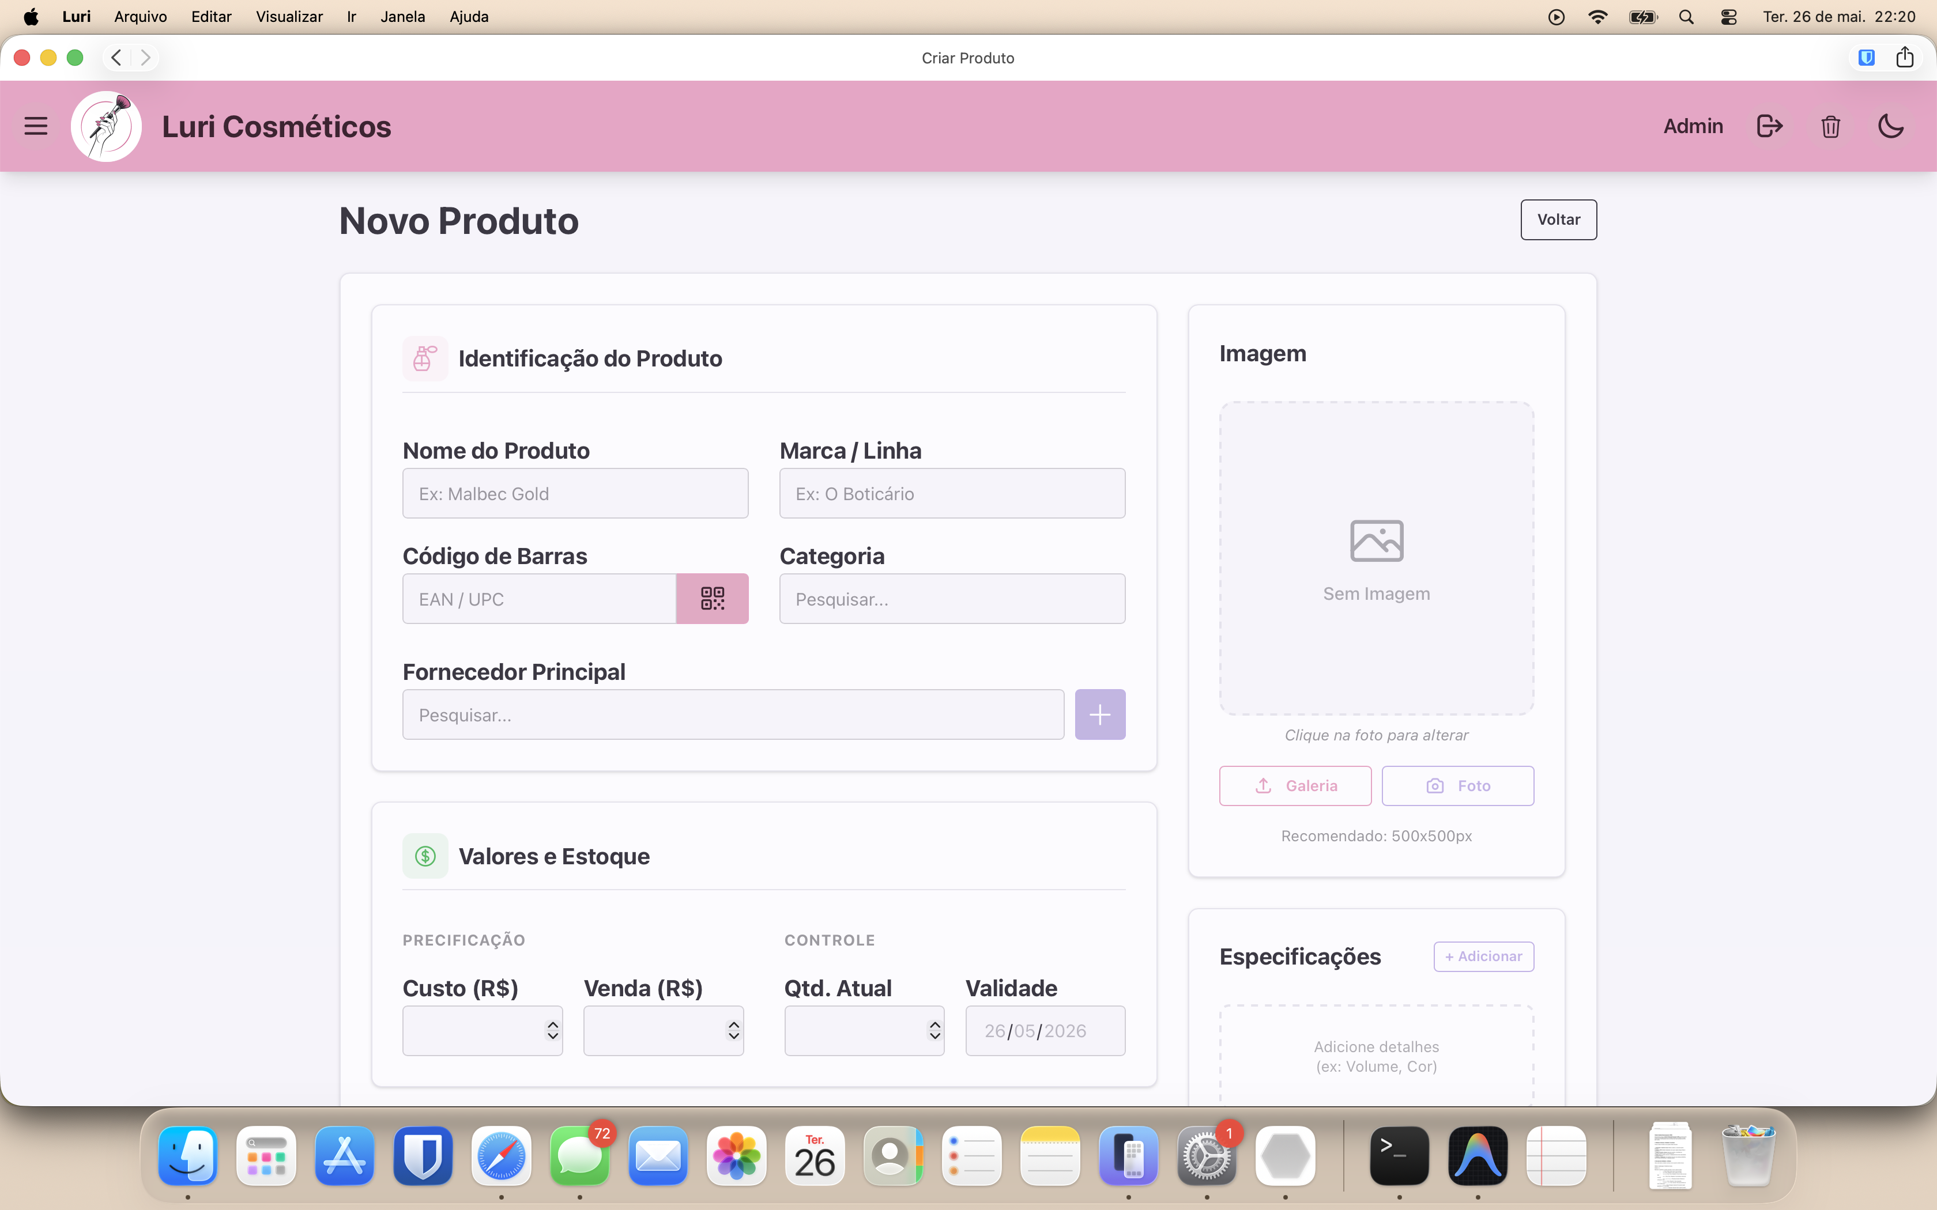This screenshot has height=1210, width=1937.
Task: Click the Foto camera button
Action: tap(1457, 786)
